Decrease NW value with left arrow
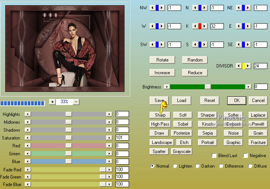Viewport: 270px width, 189px height. [x=152, y=8]
